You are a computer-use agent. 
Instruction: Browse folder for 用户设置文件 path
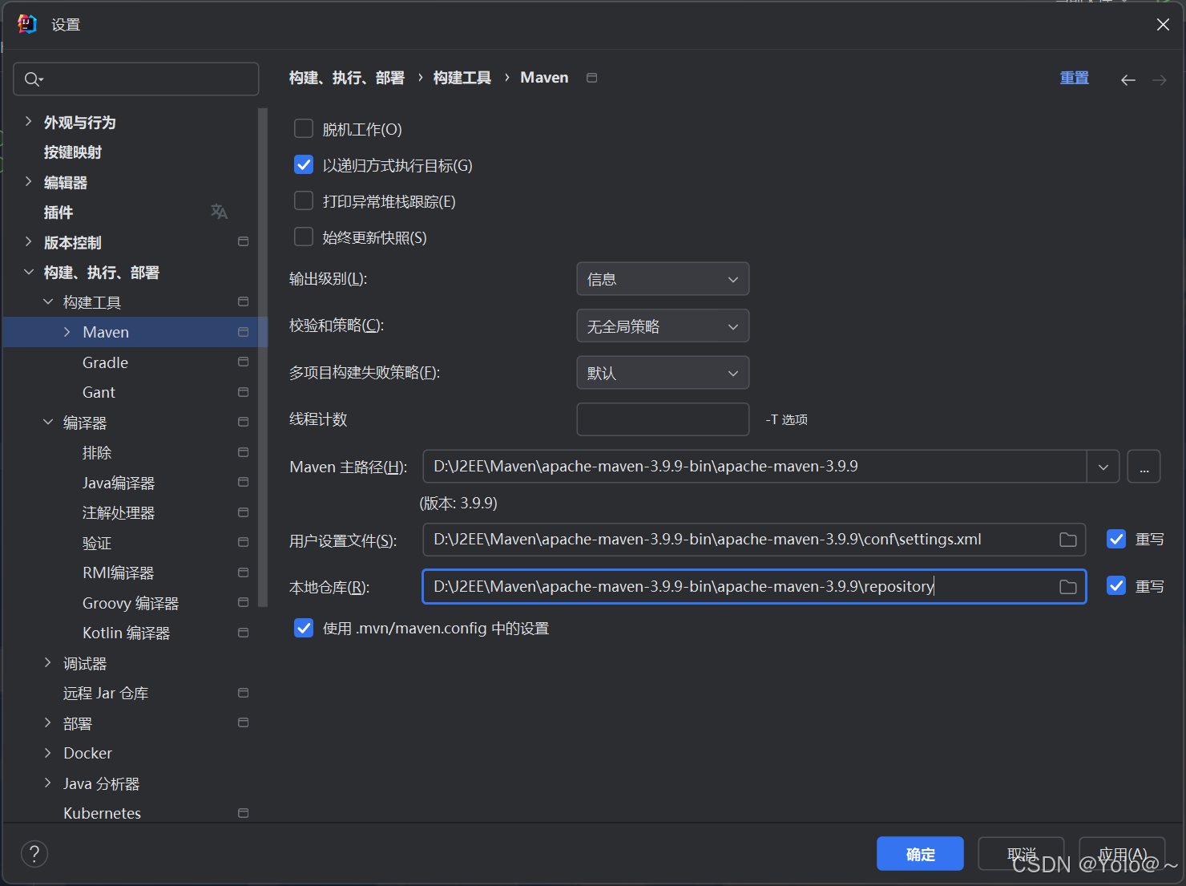tap(1068, 540)
